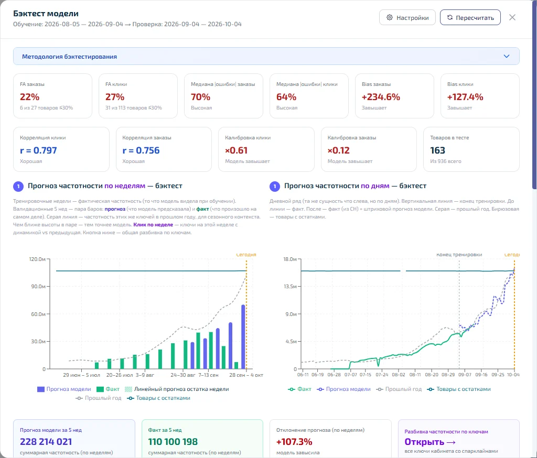537x458 pixels.
Task: Click the modal's vertical scrollbar thumb
Action: 534,94
